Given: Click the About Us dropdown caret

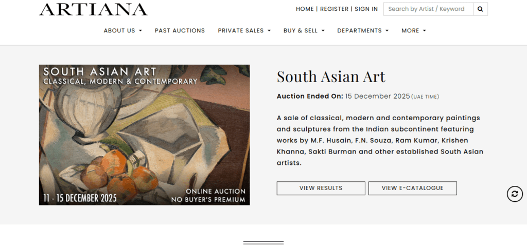Looking at the screenshot, I should tap(140, 31).
